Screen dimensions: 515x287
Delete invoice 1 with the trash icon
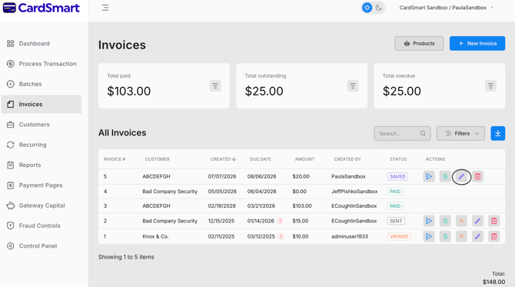494,236
